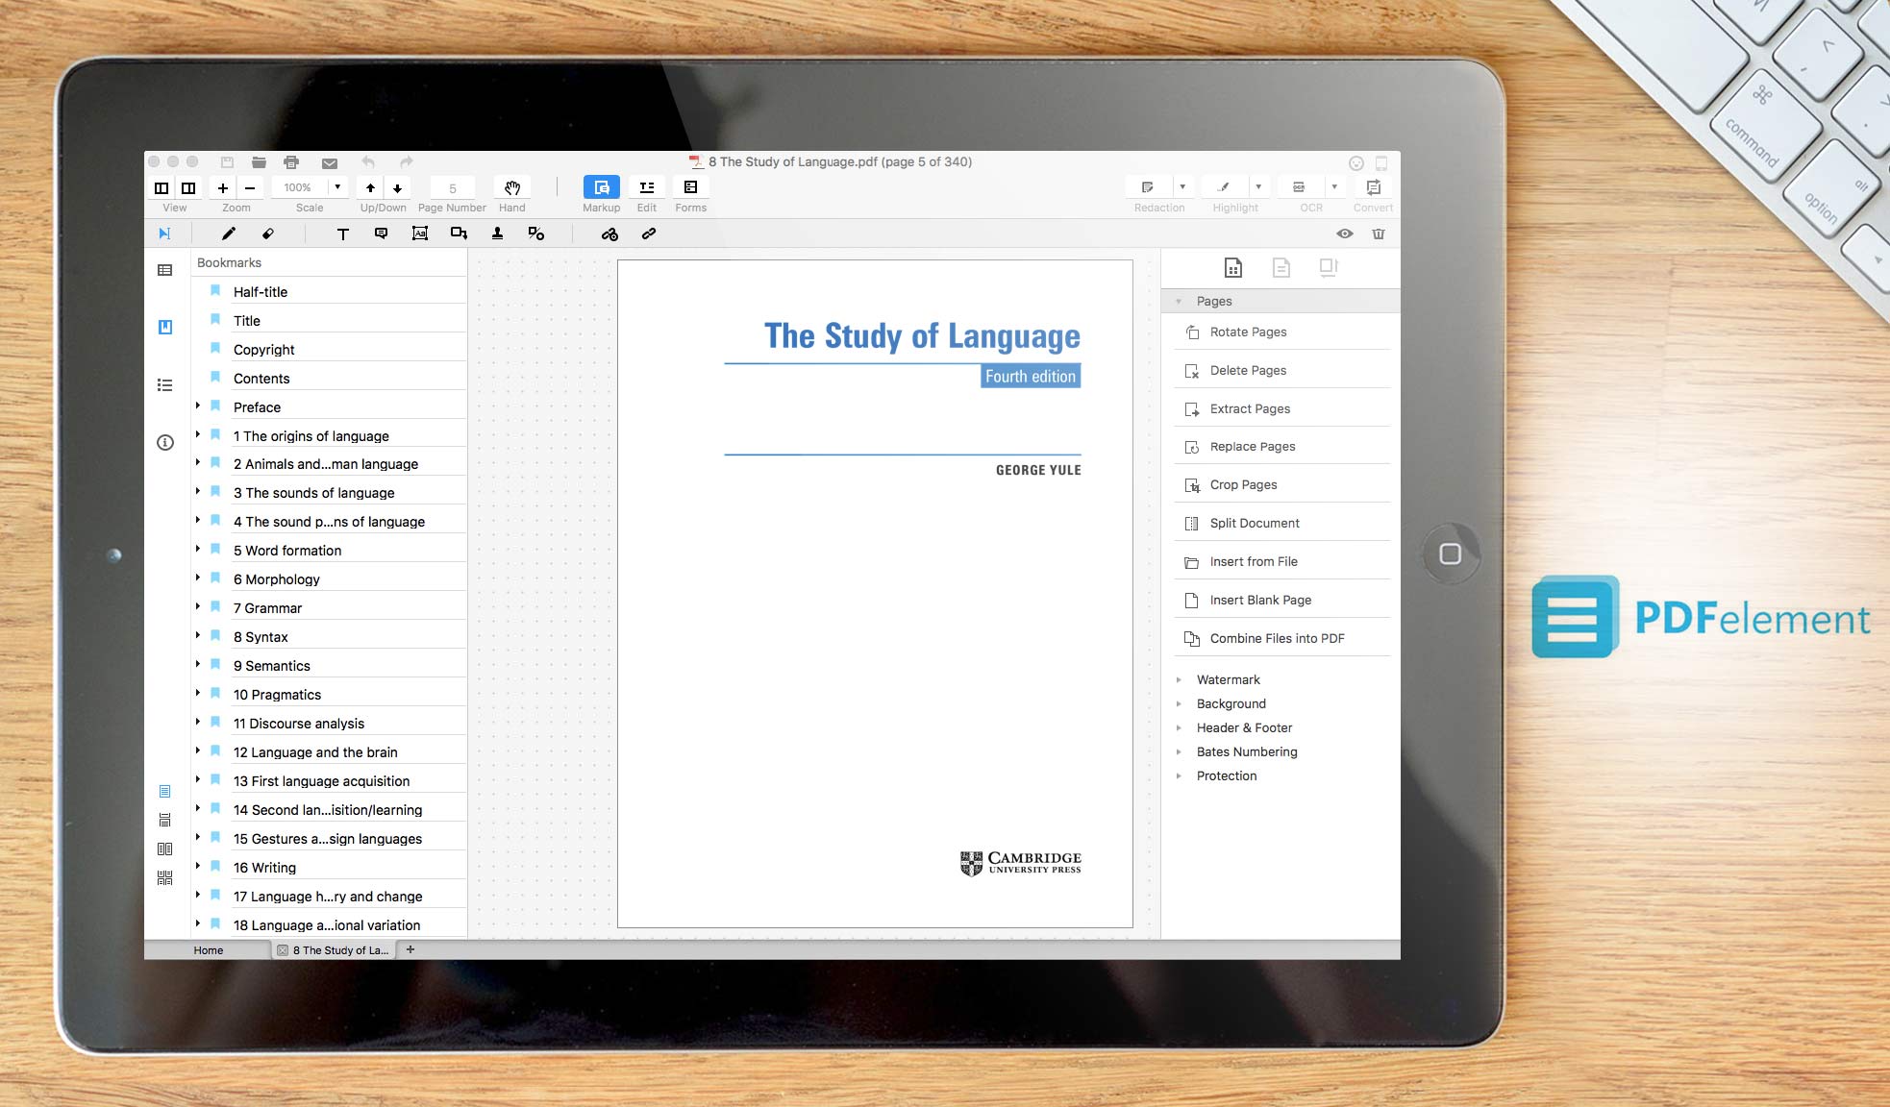
Task: Open the Bookmarks sidebar panel icon
Action: (x=165, y=328)
